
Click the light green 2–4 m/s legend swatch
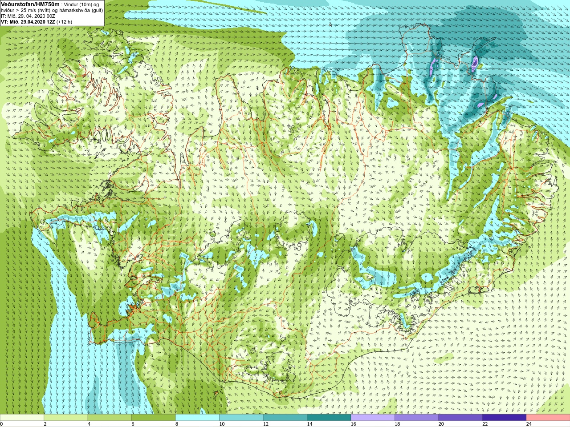pos(66,418)
